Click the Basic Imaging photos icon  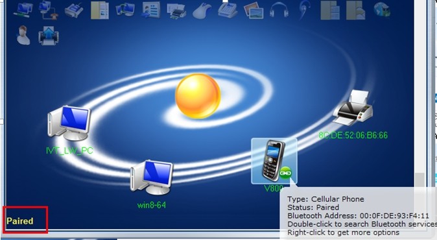254,10
